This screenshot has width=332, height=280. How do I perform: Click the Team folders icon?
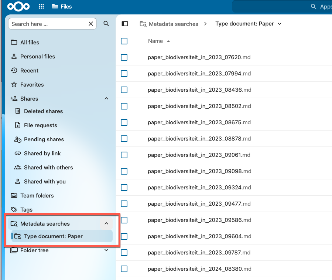tap(14, 195)
